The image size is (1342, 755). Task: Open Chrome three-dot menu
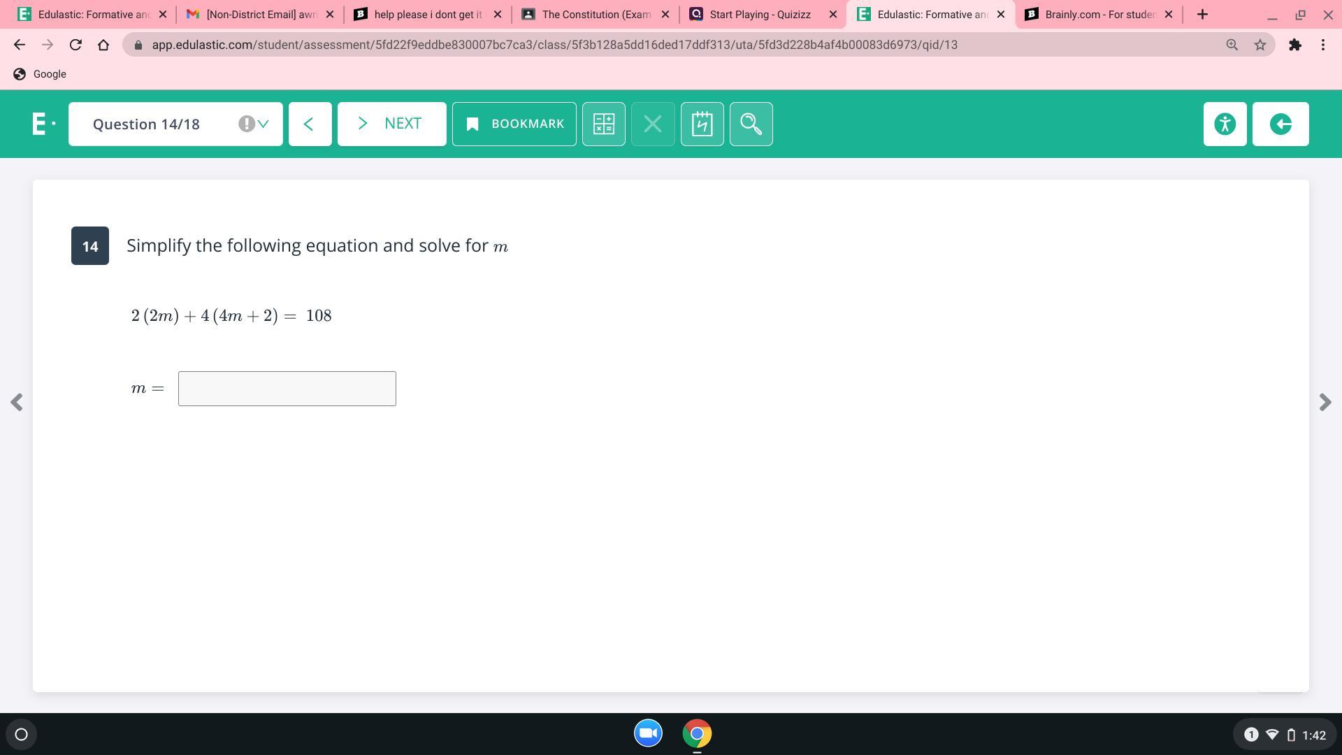(x=1322, y=45)
